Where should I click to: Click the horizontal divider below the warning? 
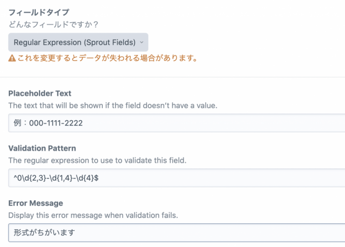[x=174, y=77]
